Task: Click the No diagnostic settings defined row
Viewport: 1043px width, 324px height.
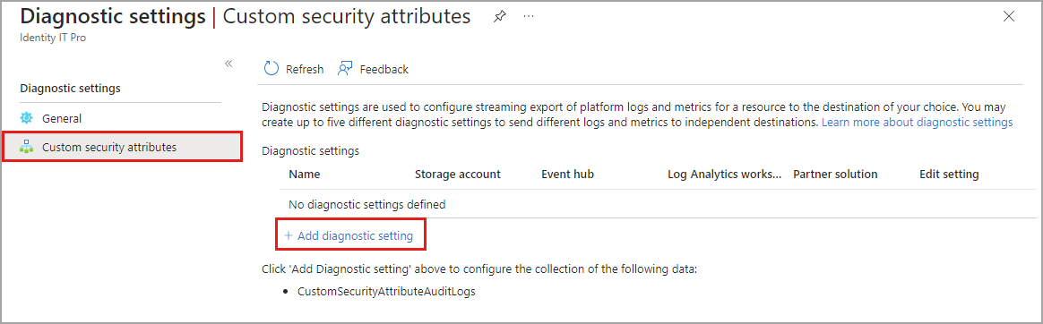Action: pos(658,204)
